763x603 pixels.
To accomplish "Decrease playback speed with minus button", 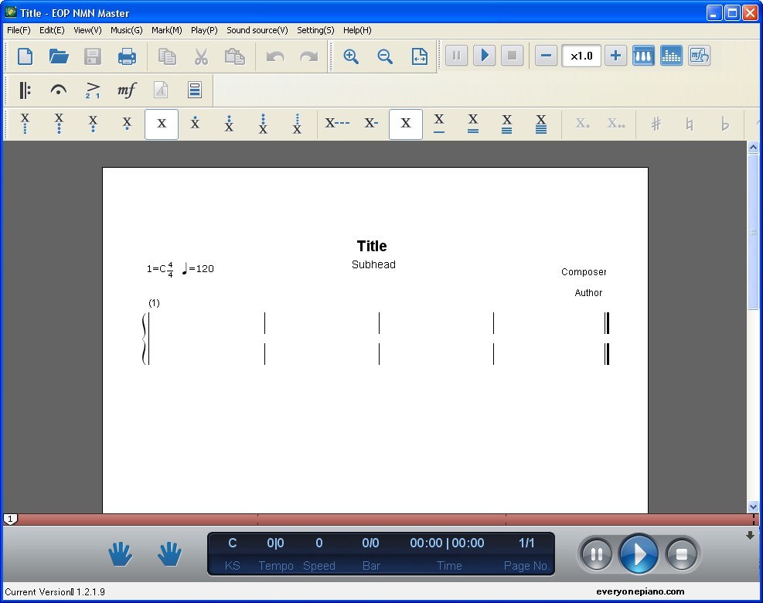I will point(546,56).
